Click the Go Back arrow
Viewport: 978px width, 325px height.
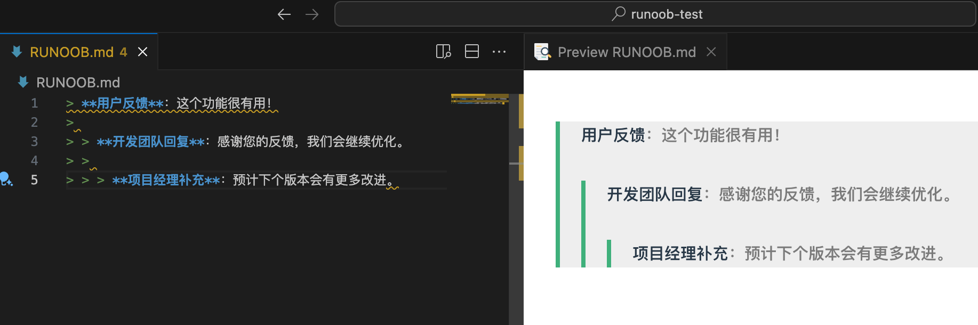click(x=284, y=14)
